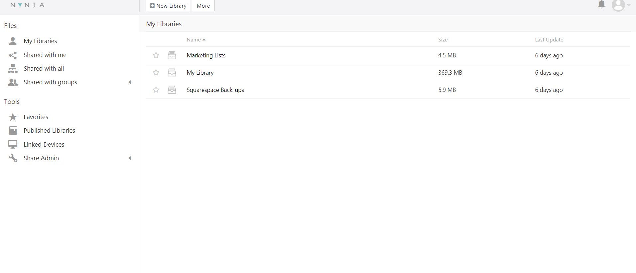Sort libraries by Name column
636x273 pixels.
[196, 39]
